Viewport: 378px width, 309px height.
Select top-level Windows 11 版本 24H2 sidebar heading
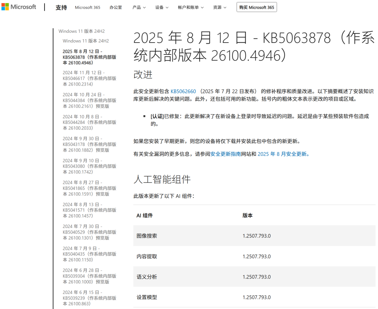pyautogui.click(x=82, y=31)
